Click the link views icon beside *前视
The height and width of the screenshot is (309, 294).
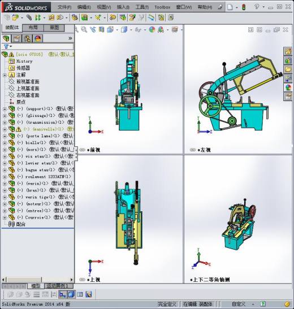[x=82, y=150]
